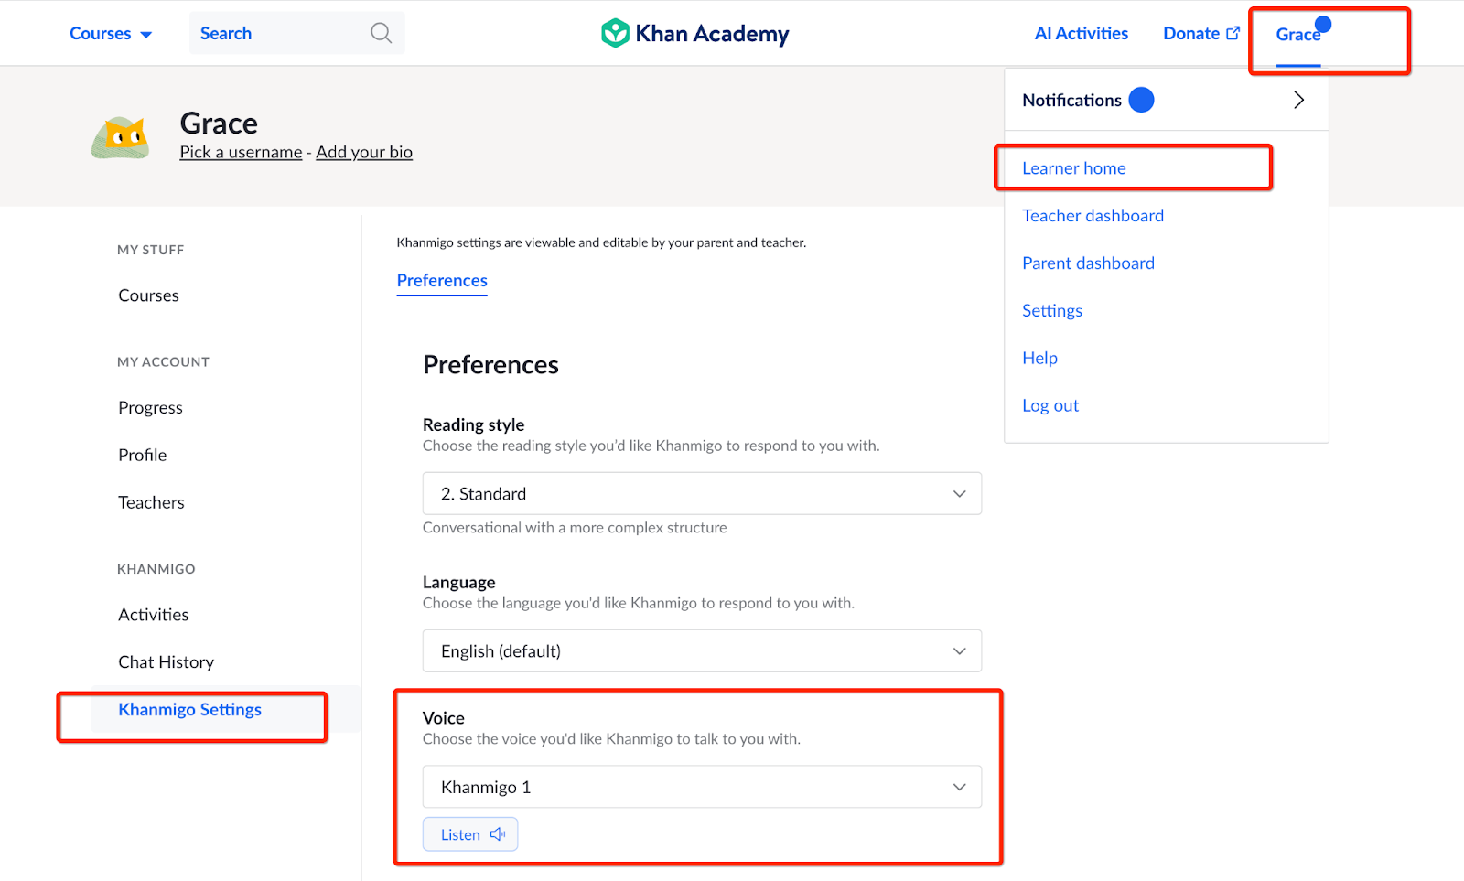
Task: Expand Notifications using the right chevron
Action: 1299,100
